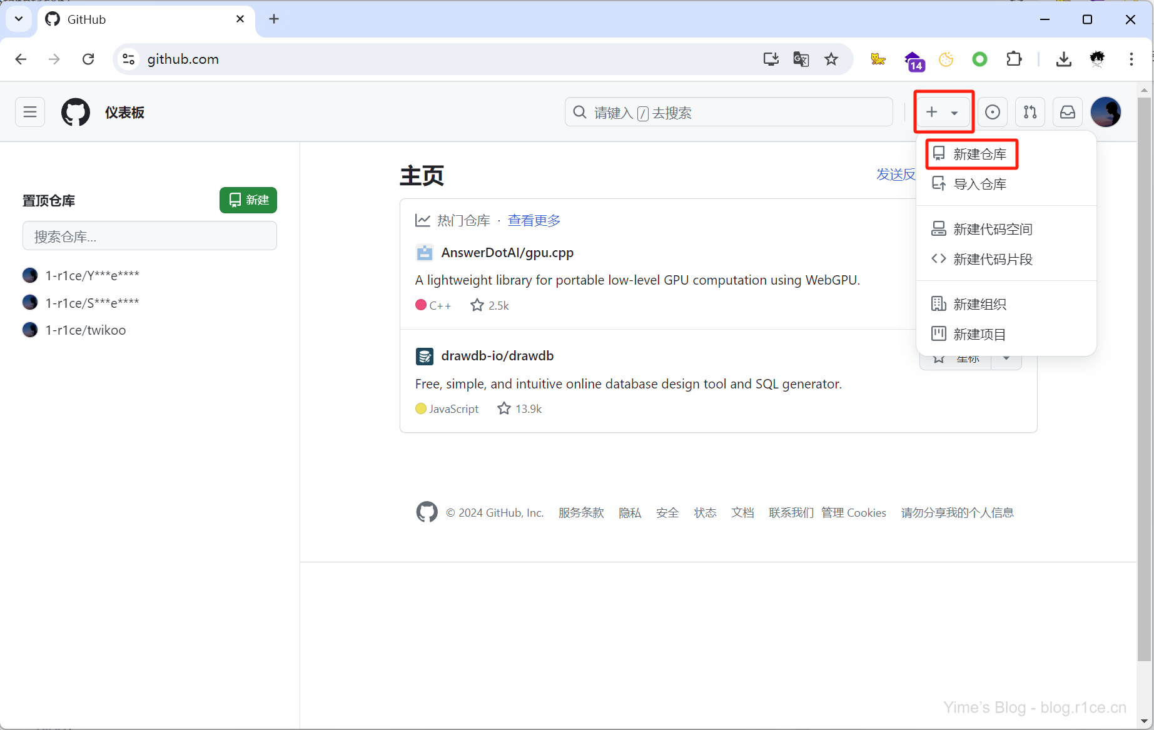Click the green 新建 button
Screen dimensions: 1154x730
pyautogui.click(x=248, y=200)
